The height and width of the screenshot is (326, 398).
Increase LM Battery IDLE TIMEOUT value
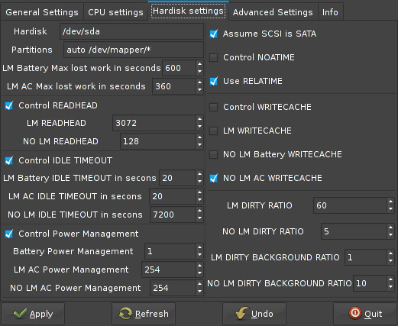click(199, 174)
